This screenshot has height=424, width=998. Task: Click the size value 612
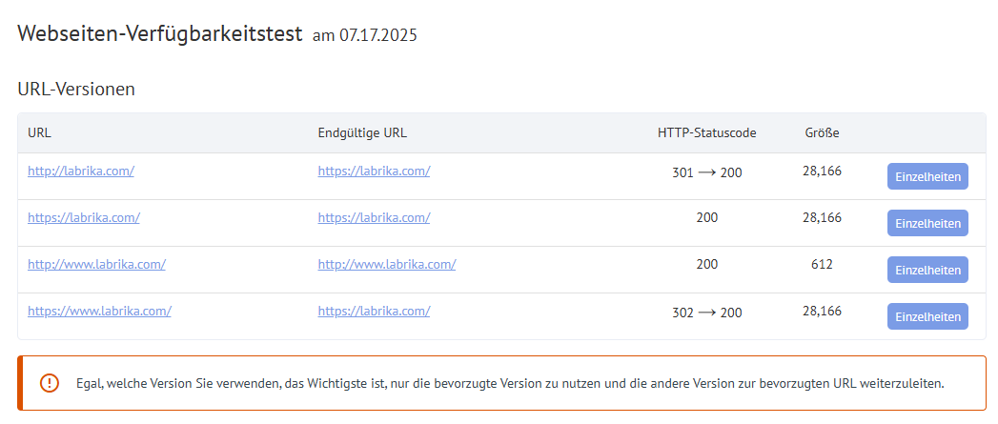point(822,264)
